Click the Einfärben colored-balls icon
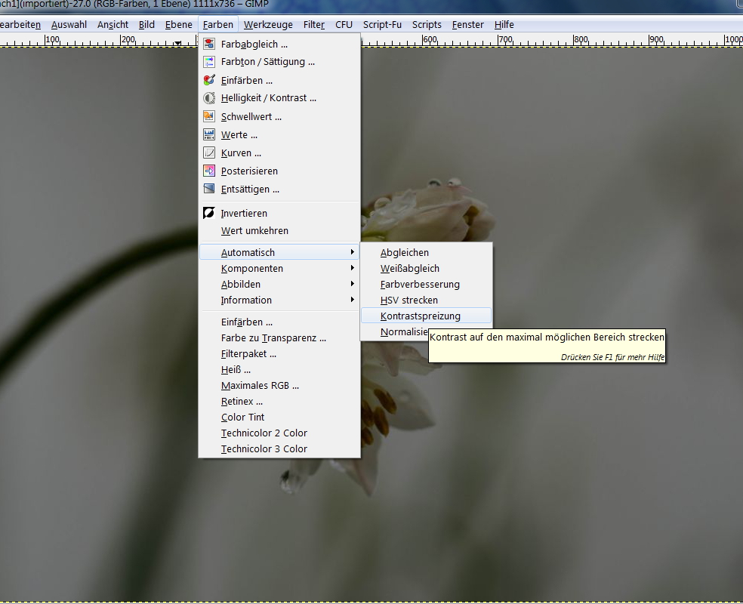Image resolution: width=743 pixels, height=604 pixels. tap(209, 80)
